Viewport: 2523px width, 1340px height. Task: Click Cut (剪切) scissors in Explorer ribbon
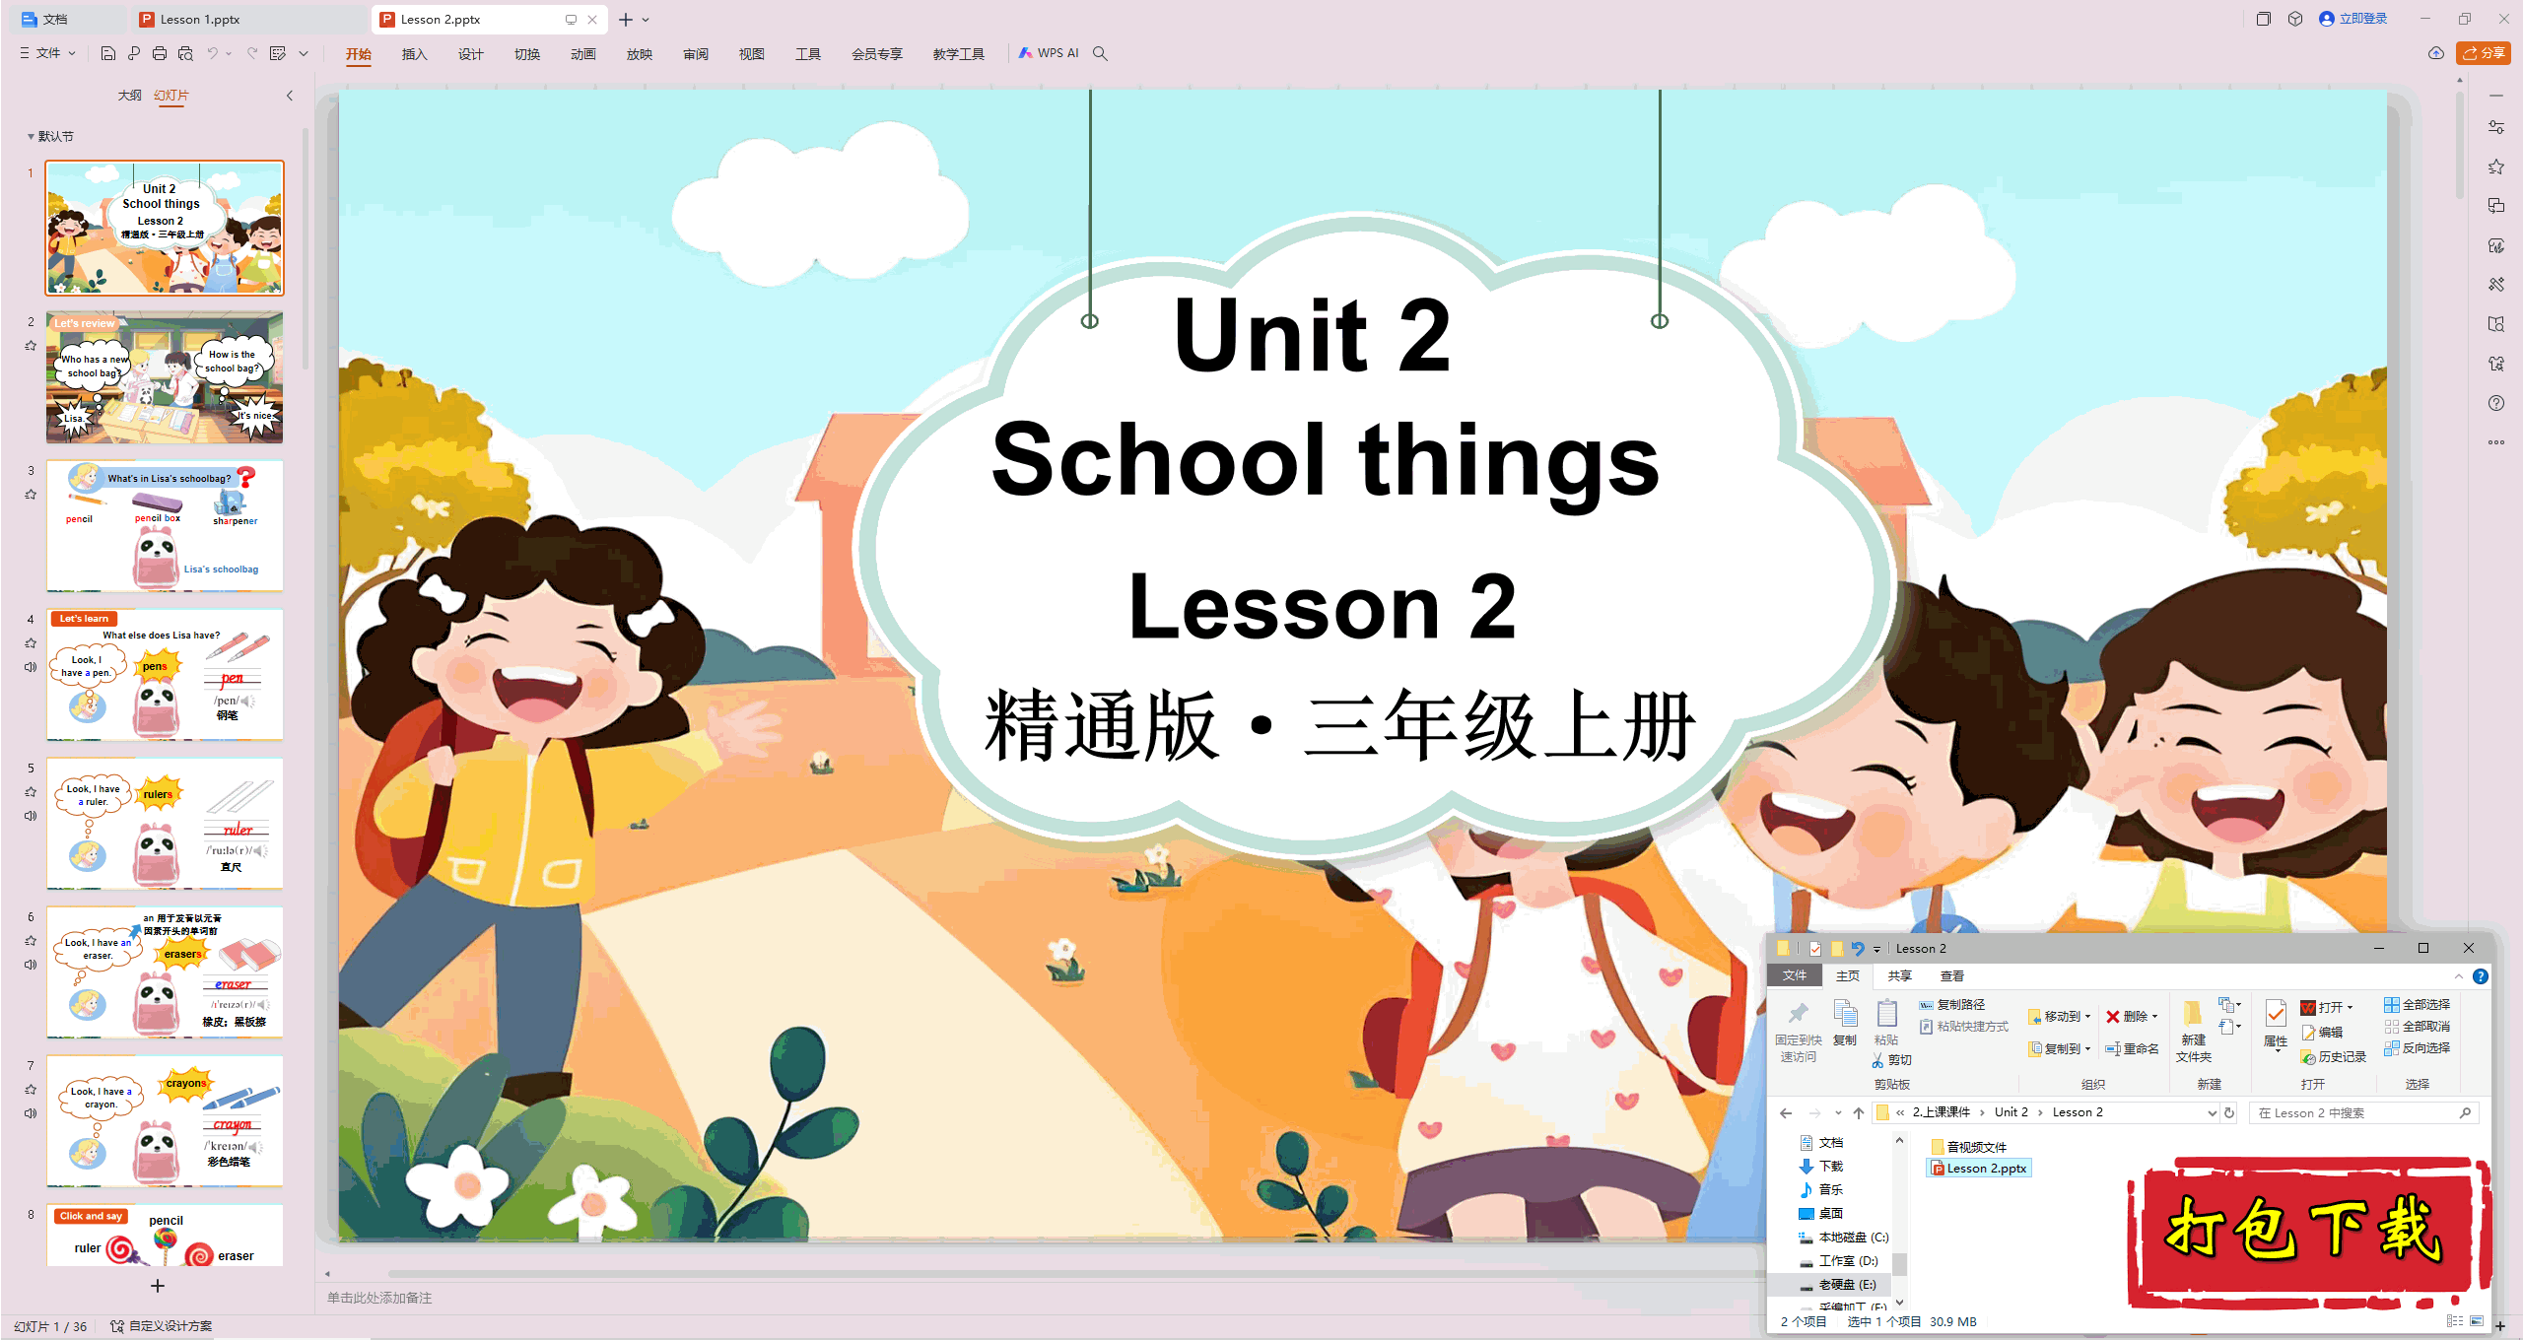[1892, 1060]
